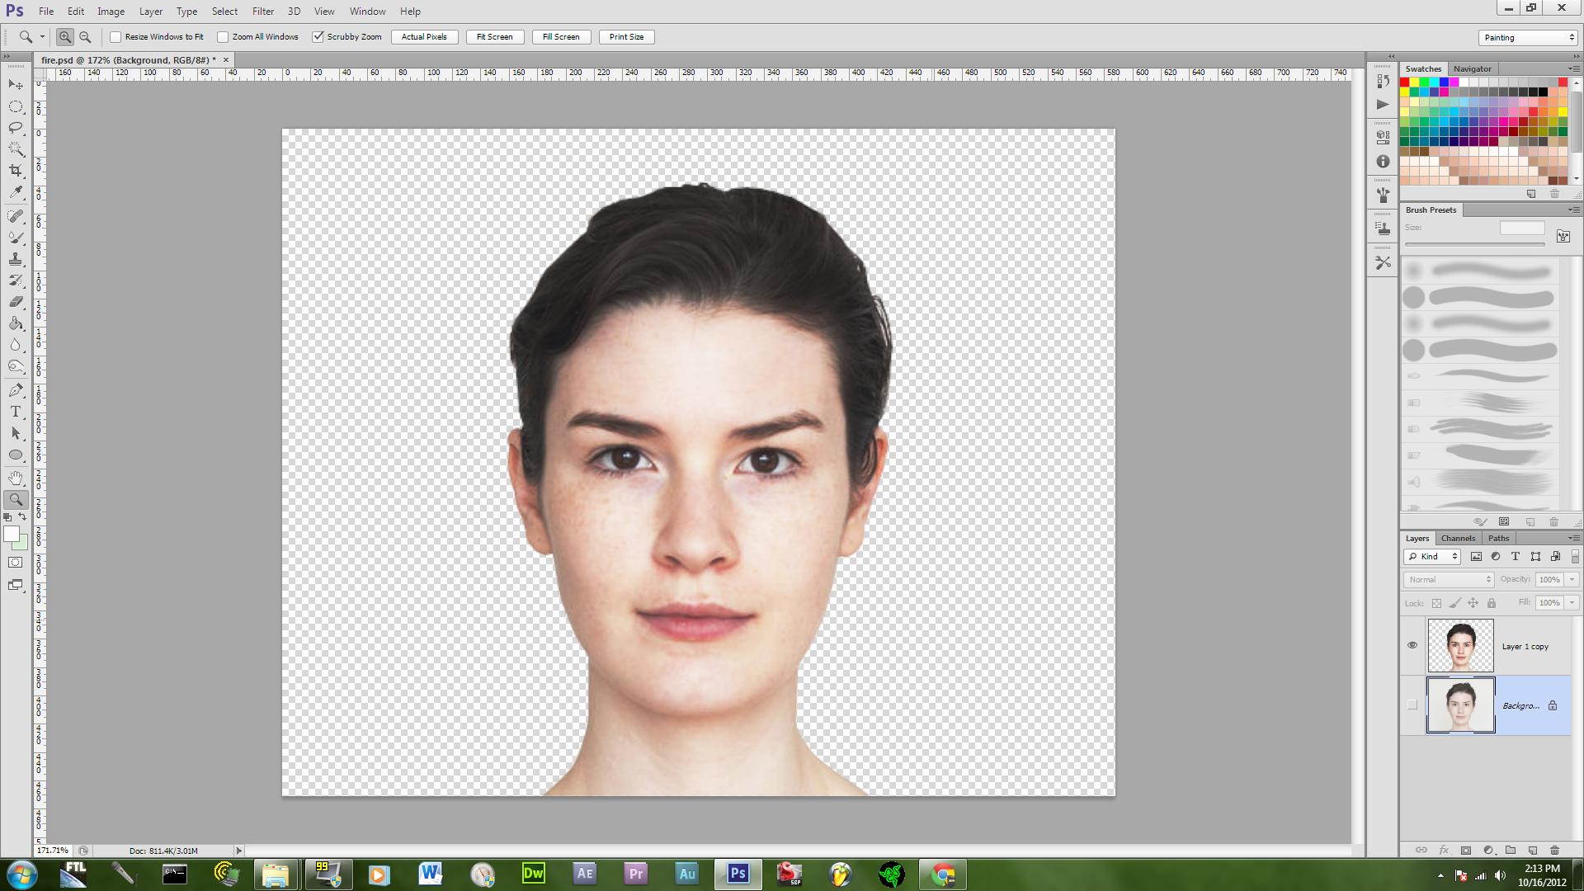Click the Print Size button

coord(626,37)
